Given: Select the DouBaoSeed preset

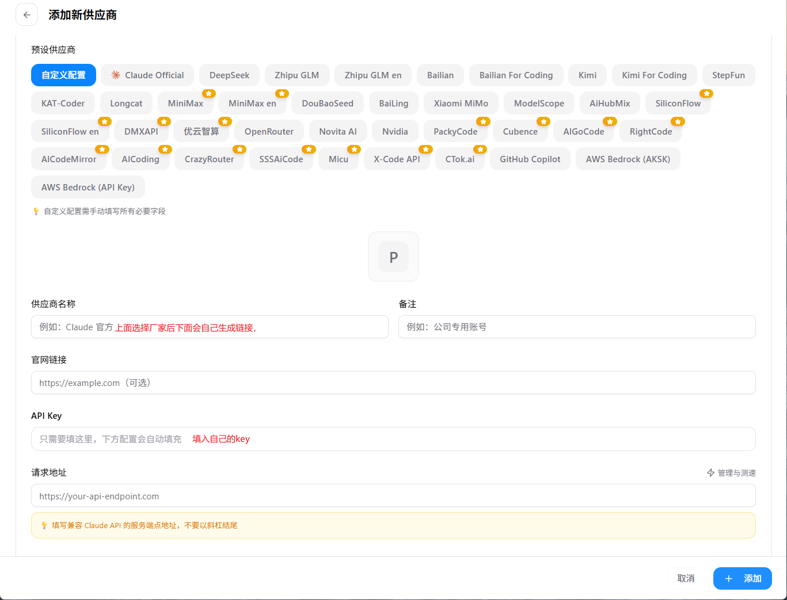Looking at the screenshot, I should pyautogui.click(x=328, y=104).
